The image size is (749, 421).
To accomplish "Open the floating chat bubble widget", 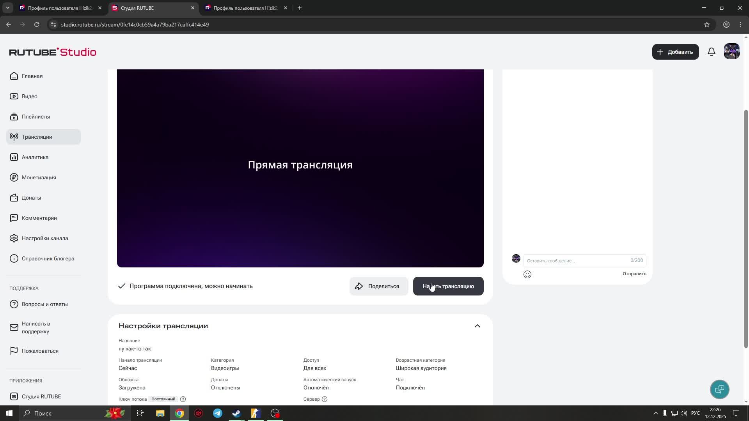I will pyautogui.click(x=719, y=389).
